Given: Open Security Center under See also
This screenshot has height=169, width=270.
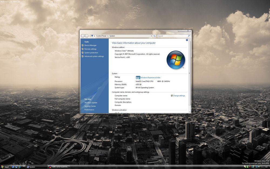Looking at the screenshot, I should (x=90, y=106).
